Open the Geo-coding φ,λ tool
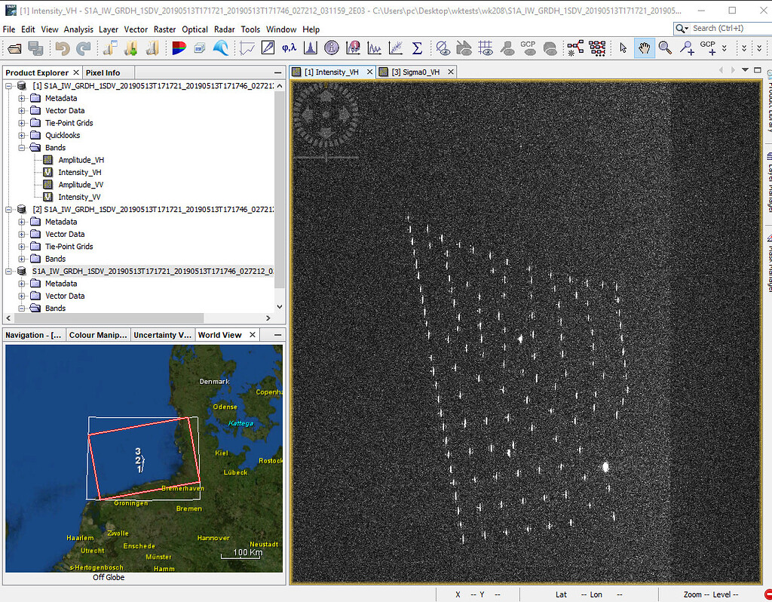Viewport: 772px width, 602px height. click(288, 48)
